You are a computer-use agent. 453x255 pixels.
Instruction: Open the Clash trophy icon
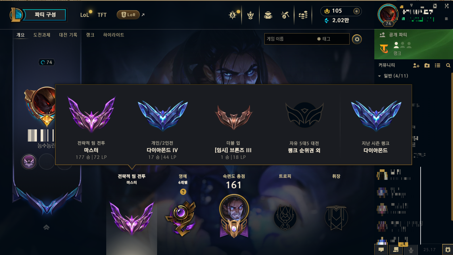(x=250, y=15)
